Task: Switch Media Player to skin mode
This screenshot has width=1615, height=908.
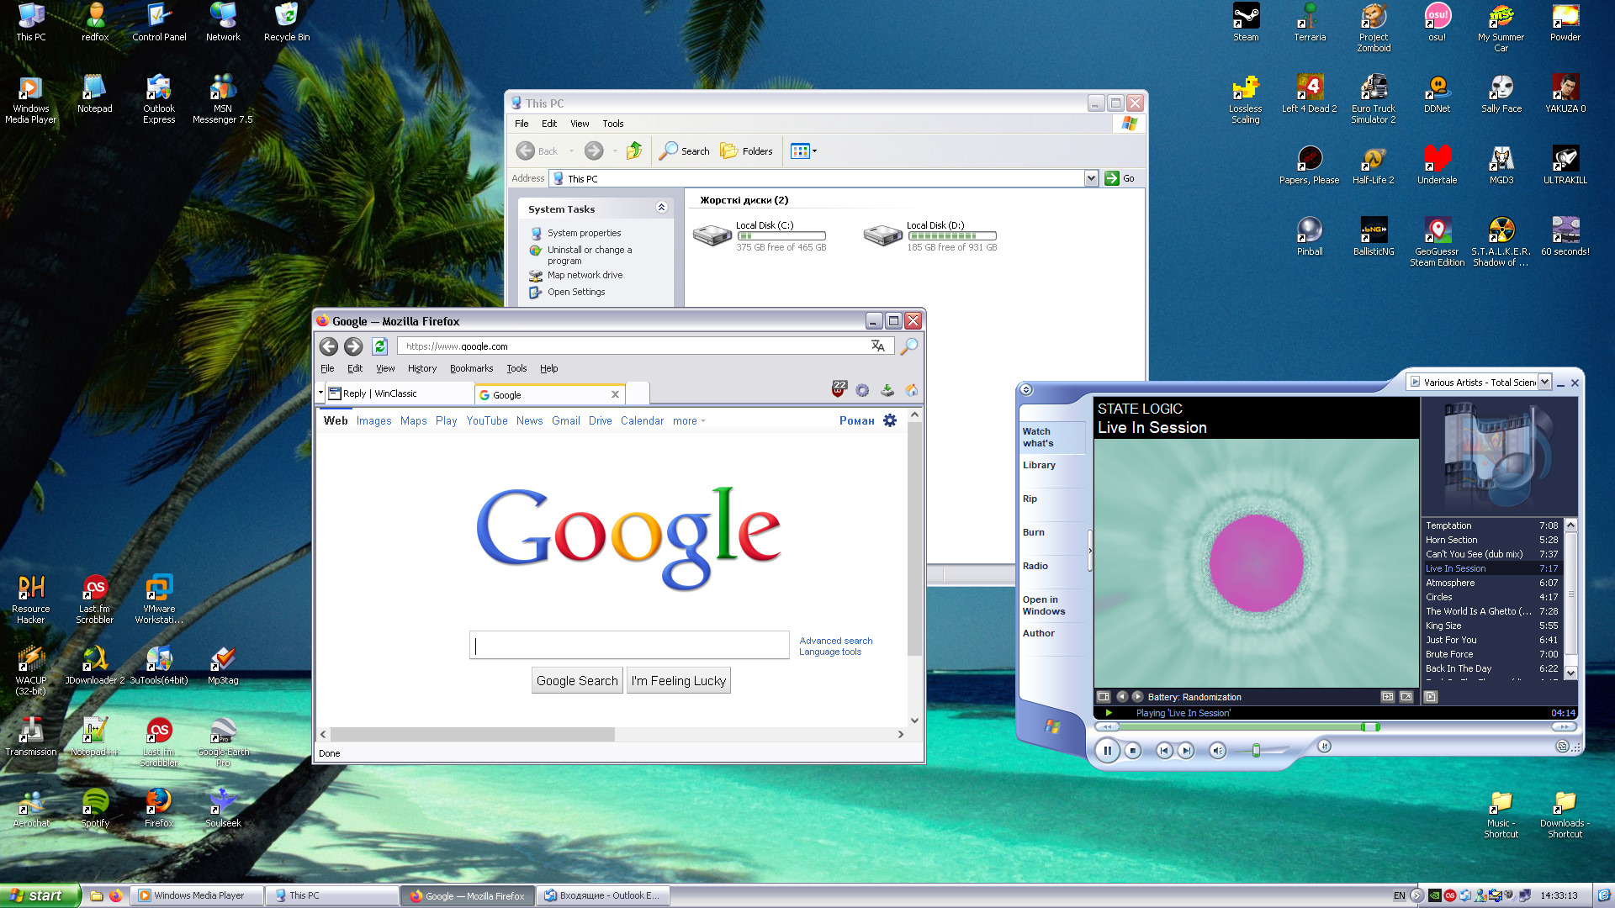Action: [x=1562, y=747]
